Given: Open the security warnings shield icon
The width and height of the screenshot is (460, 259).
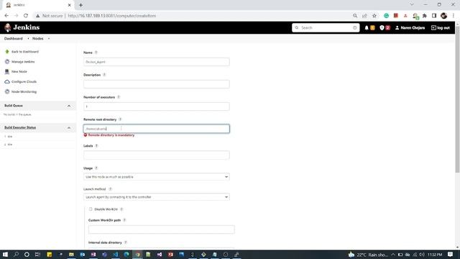Looking at the screenshot, I should tap(382, 27).
